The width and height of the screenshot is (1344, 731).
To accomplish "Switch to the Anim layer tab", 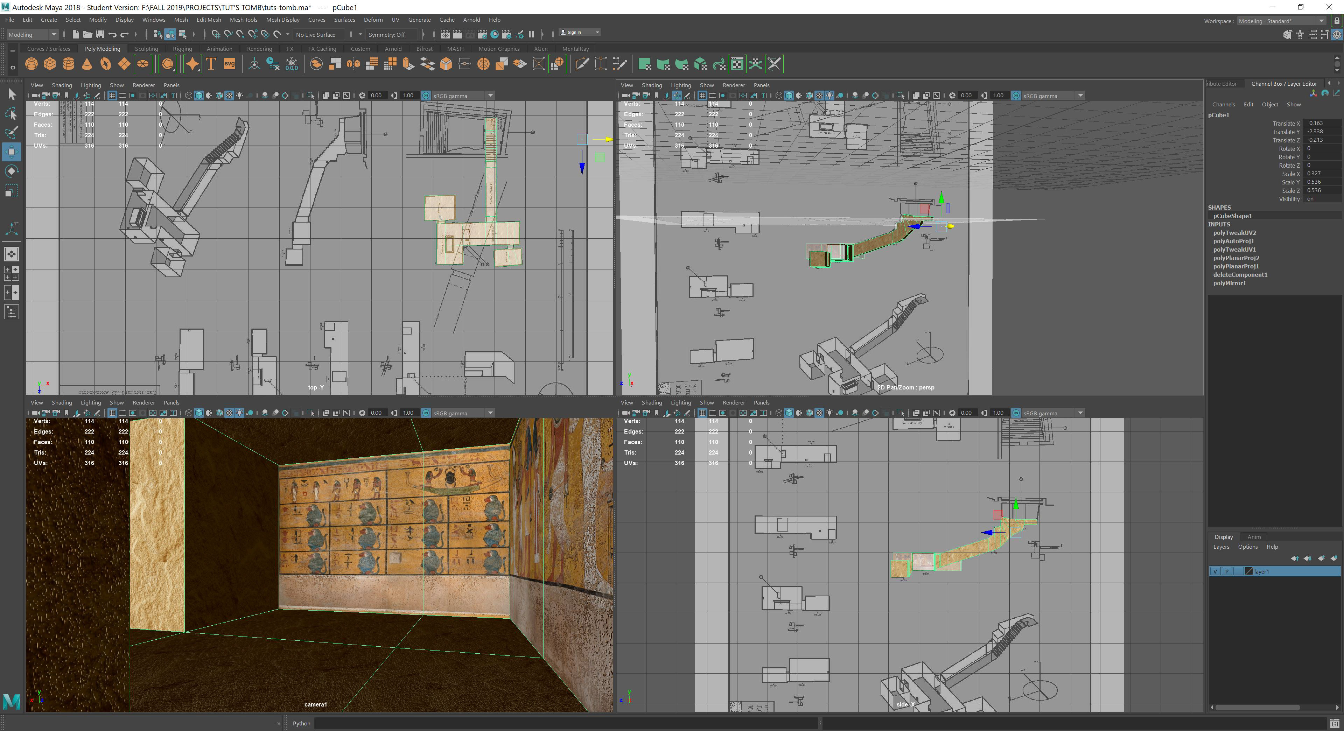I will coord(1254,536).
